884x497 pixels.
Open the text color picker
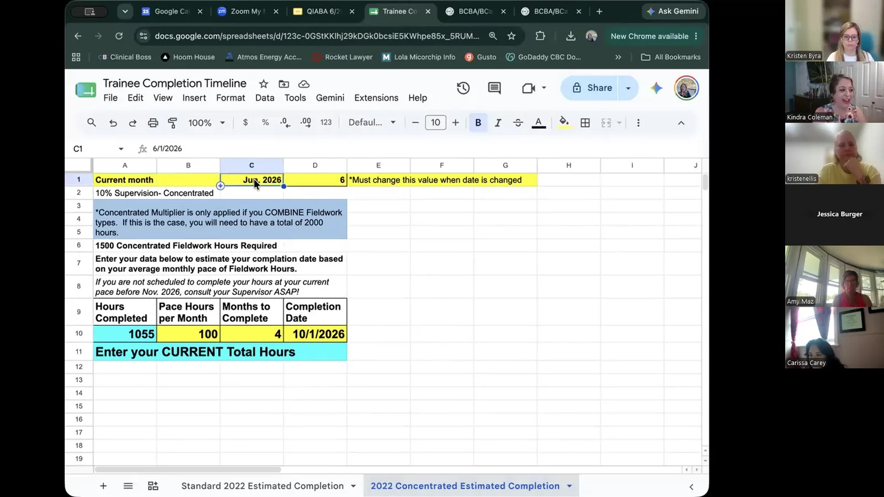point(539,123)
